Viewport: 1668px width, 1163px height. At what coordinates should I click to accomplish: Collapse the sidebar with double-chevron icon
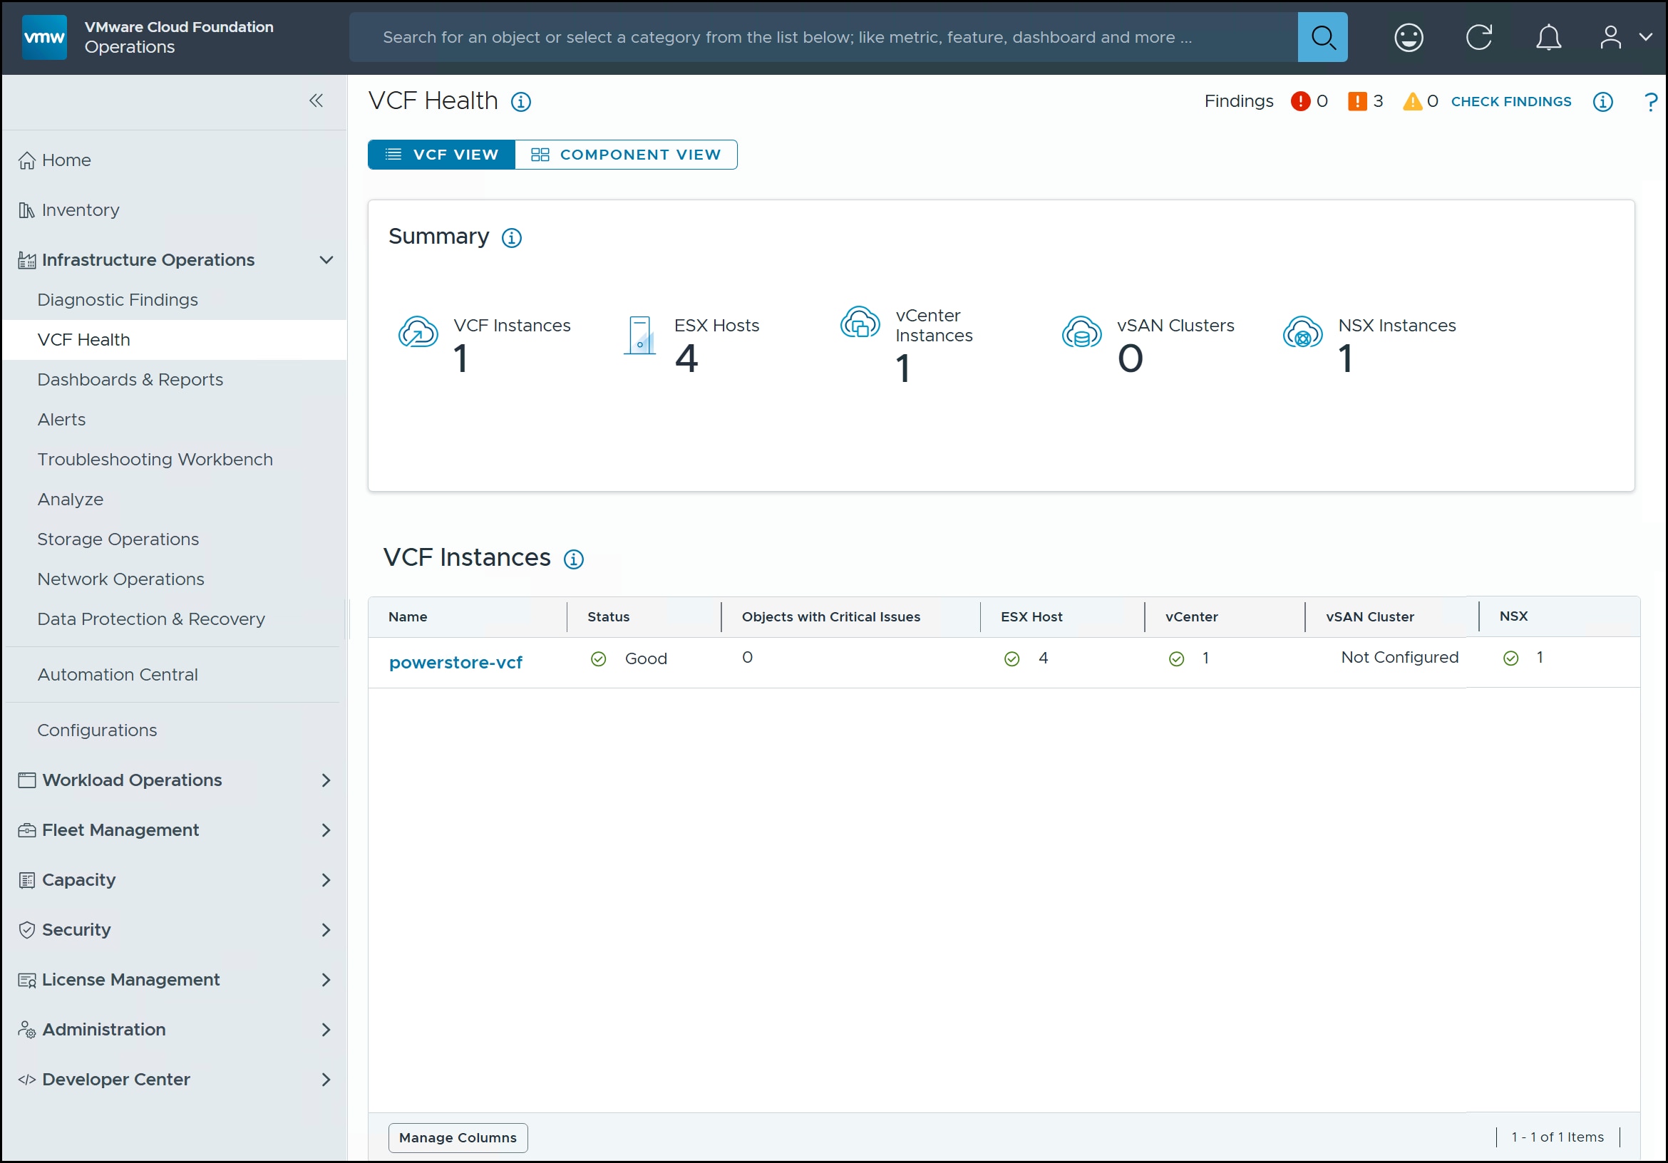[x=316, y=100]
